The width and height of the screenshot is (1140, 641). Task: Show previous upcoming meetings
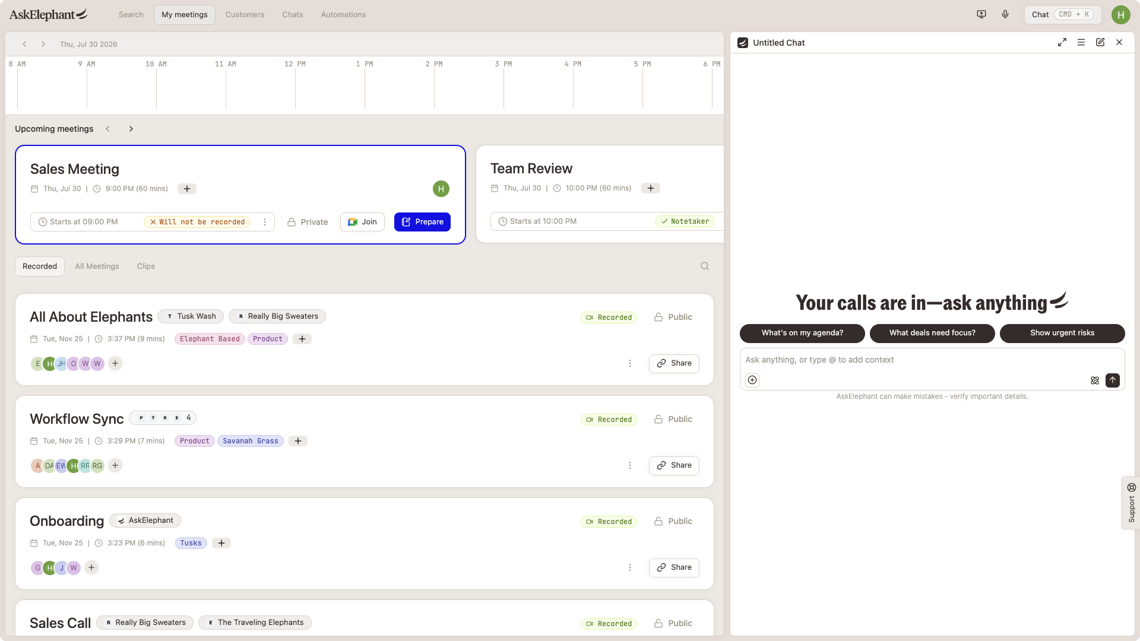tap(107, 129)
